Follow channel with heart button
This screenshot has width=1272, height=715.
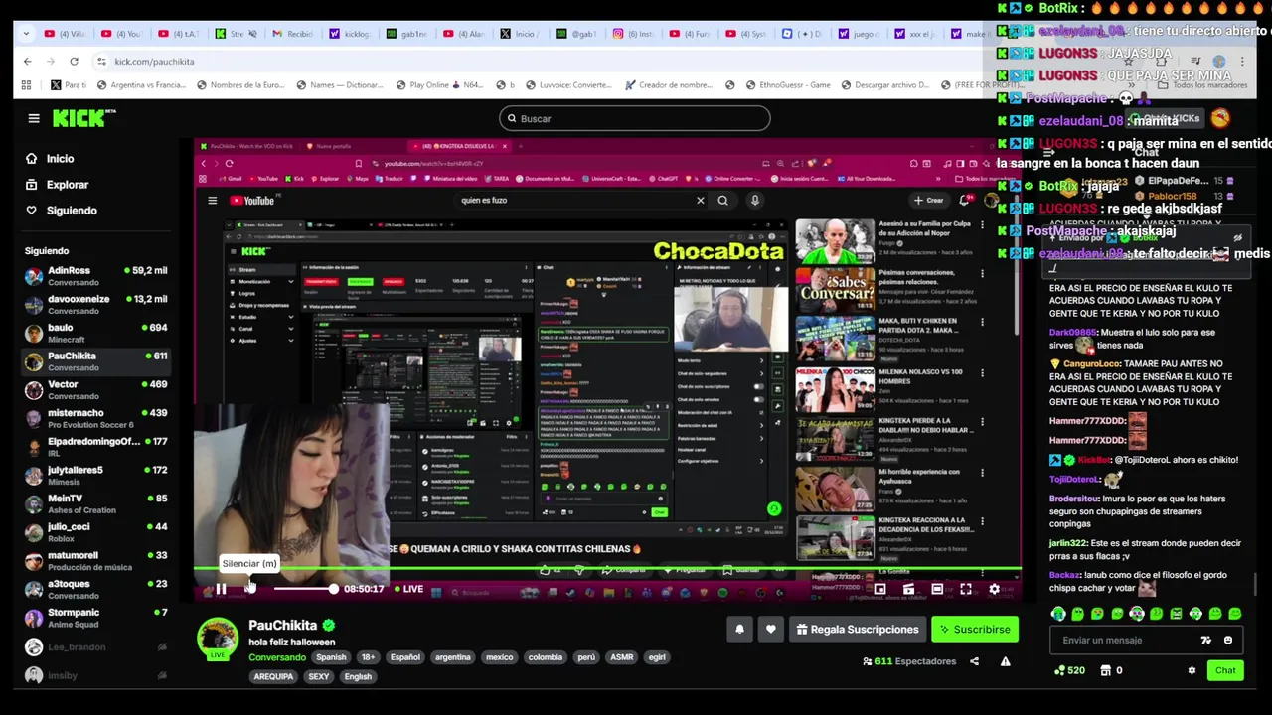pyautogui.click(x=770, y=629)
